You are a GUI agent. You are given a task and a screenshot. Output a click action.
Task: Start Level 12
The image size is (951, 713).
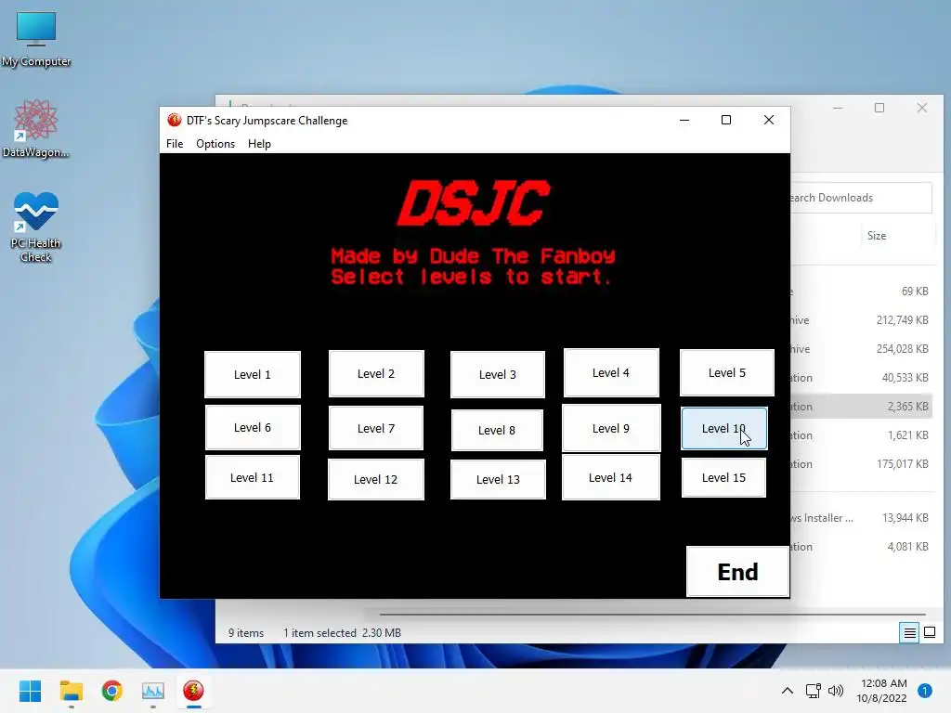coord(375,480)
